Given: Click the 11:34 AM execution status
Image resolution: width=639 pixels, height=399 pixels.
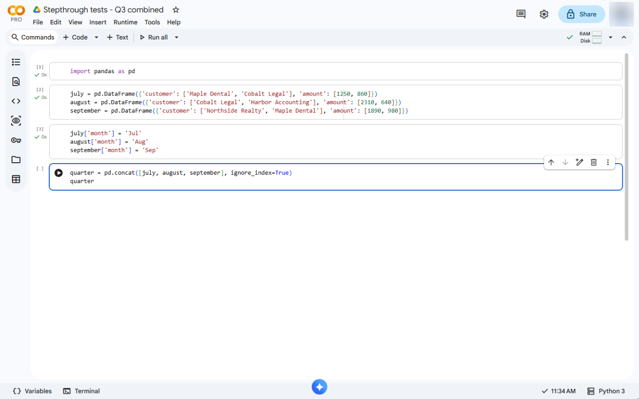Looking at the screenshot, I should click(x=558, y=391).
